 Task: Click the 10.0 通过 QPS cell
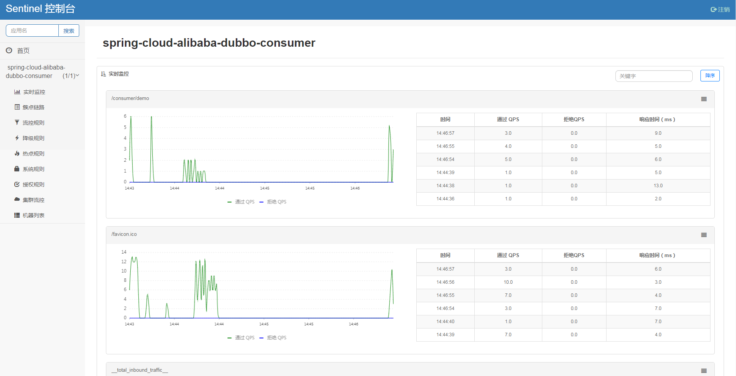point(508,282)
